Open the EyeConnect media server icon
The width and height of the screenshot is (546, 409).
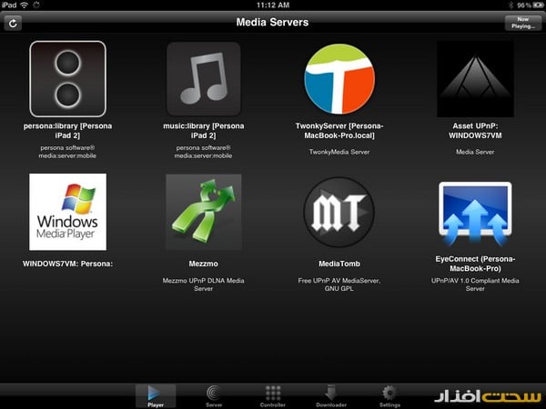point(475,212)
